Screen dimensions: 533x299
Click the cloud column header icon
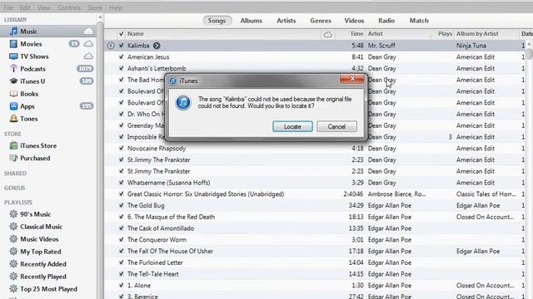(327, 34)
